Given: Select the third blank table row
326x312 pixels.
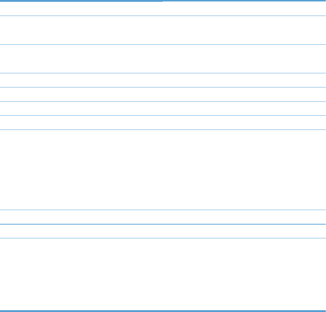Looking at the screenshot, I should (x=163, y=59).
